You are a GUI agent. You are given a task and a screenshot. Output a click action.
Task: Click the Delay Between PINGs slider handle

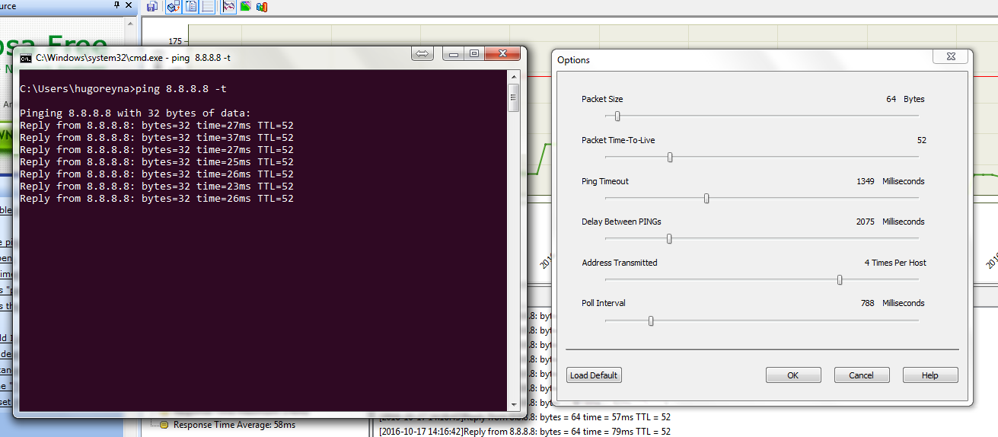pos(669,238)
